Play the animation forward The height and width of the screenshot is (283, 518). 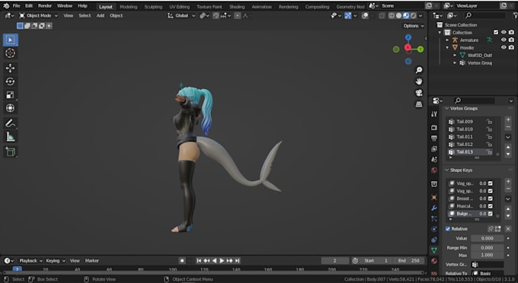222,261
